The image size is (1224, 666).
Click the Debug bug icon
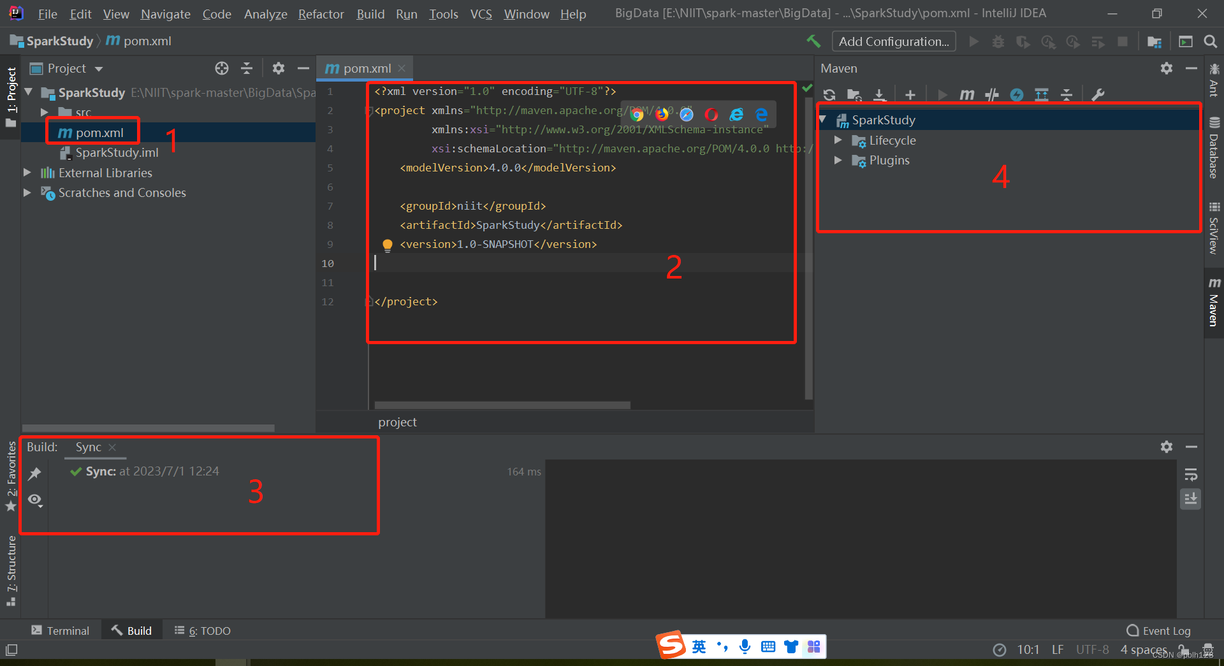(998, 41)
